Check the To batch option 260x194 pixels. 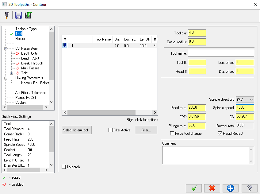coord(64,167)
